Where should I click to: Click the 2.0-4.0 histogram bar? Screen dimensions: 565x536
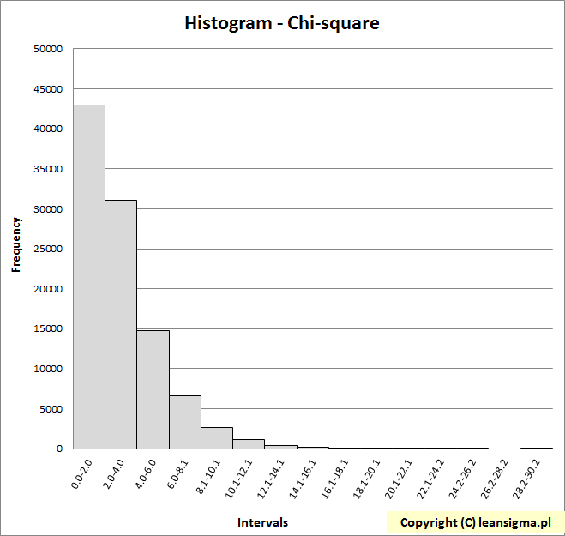pyautogui.click(x=121, y=324)
